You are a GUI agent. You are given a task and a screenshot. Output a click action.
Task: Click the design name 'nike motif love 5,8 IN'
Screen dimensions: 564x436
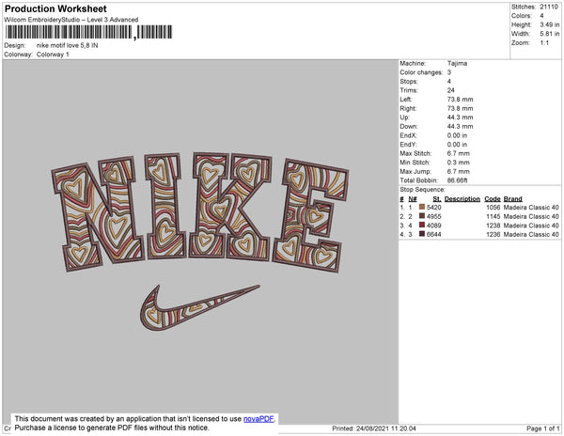(x=68, y=46)
